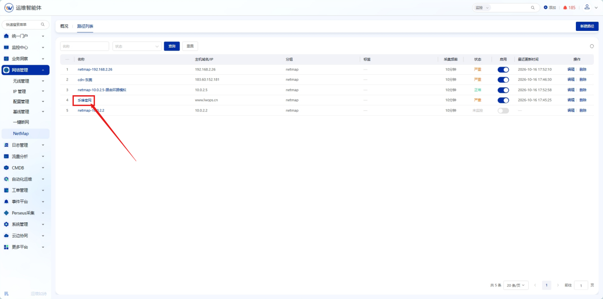
Task: Click the 运维智能体 logo icon
Action: [x=9, y=8]
